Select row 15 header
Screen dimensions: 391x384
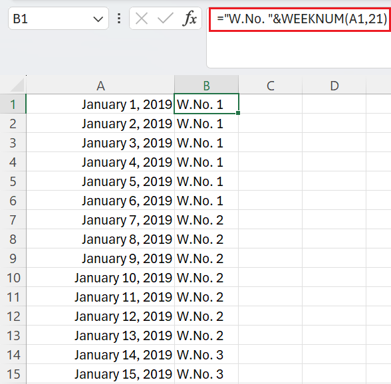(13, 374)
